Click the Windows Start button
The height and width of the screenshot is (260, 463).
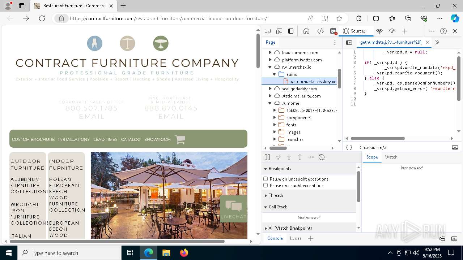(x=9, y=253)
